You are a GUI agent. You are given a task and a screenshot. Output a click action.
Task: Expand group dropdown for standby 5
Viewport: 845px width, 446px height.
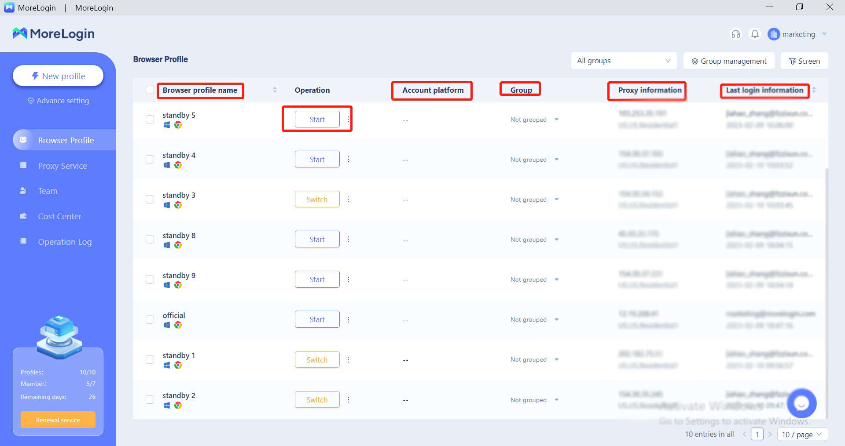557,120
